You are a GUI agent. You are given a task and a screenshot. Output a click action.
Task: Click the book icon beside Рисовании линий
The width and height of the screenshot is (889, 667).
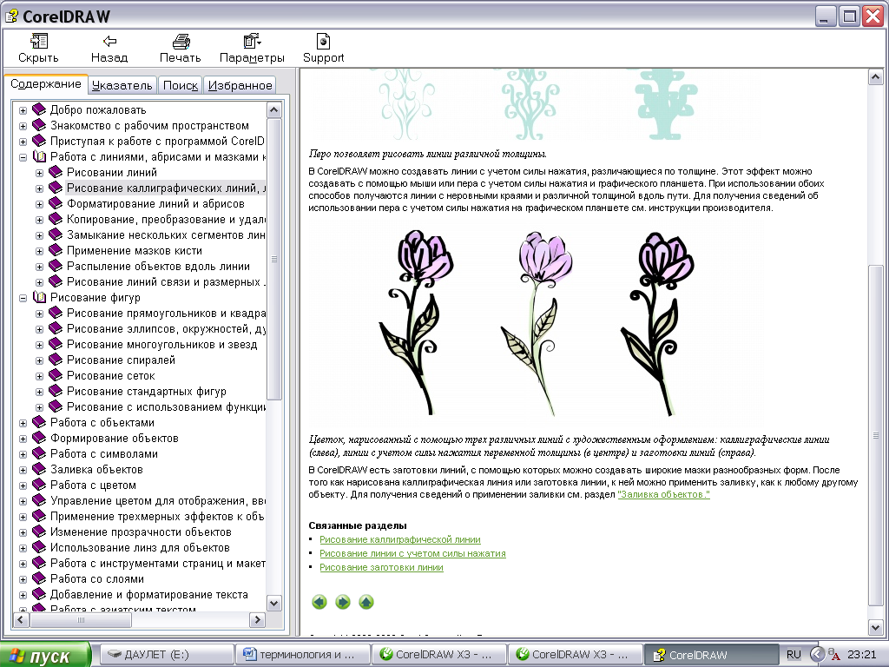(55, 172)
